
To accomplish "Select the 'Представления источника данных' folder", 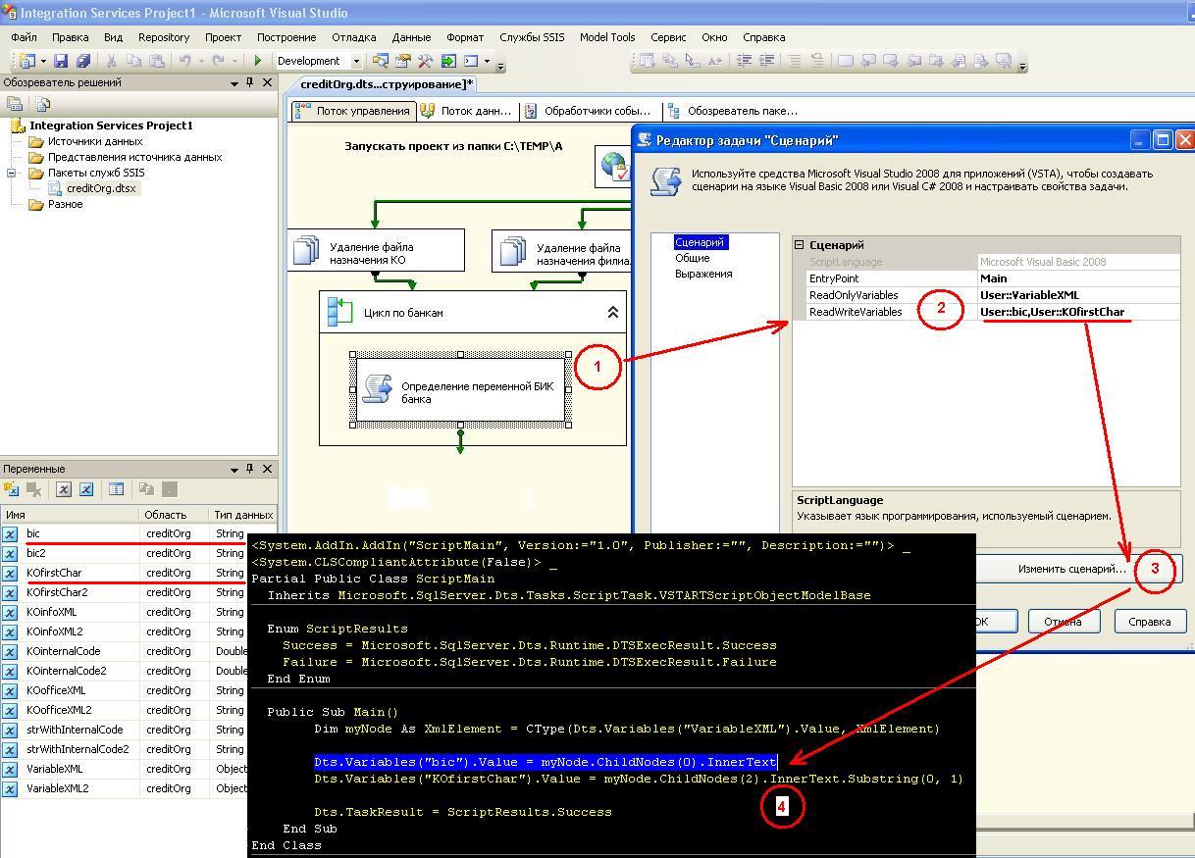I will (x=134, y=157).
